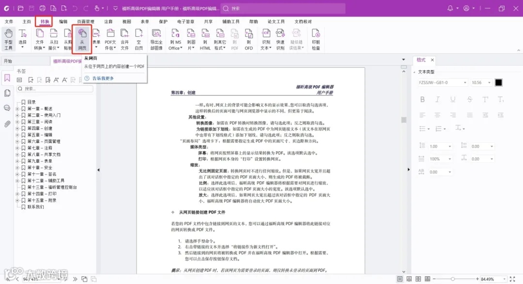Toggle Bold formatting in Format panel
The image size is (523, 284).
click(422, 99)
